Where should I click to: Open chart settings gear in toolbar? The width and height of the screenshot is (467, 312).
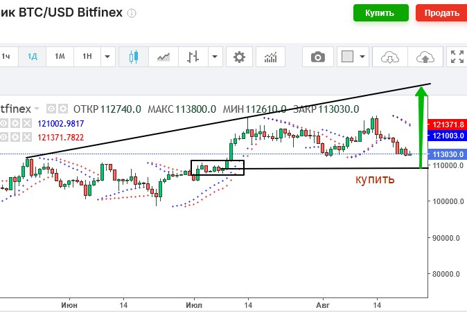(x=239, y=57)
